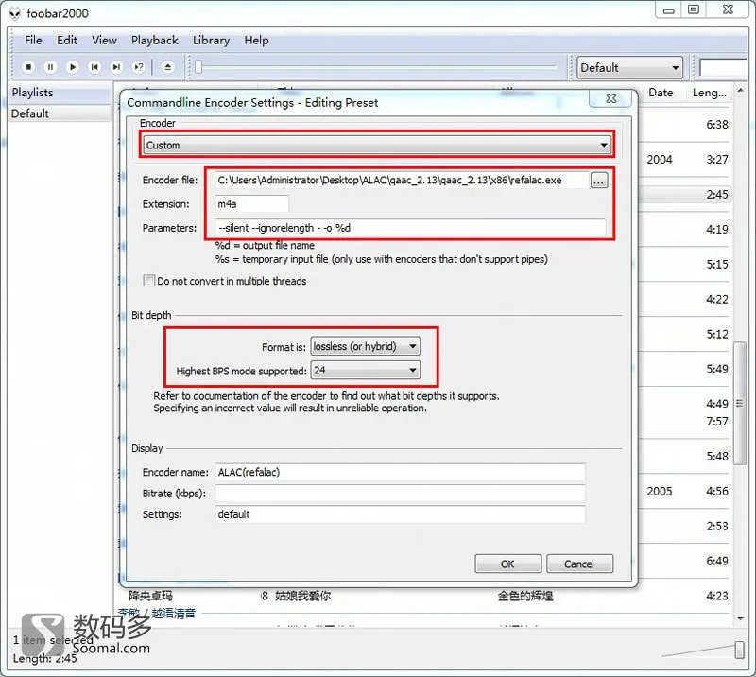Expand the Encoder Custom dropdown
This screenshot has height=677, width=756.
[377, 145]
